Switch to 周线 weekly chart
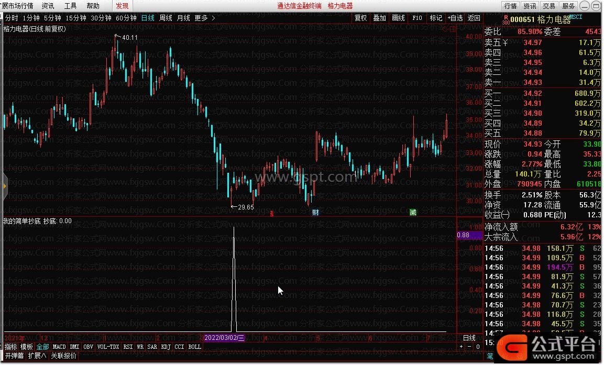 [x=166, y=18]
